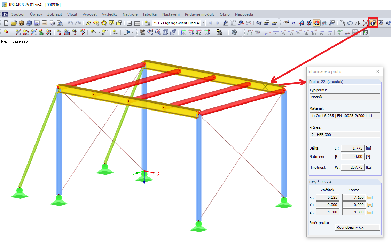
Task: Open the Výpočet menu
Action: (89, 14)
